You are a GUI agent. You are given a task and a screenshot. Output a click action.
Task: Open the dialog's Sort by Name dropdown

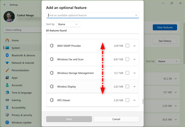(x=68, y=24)
